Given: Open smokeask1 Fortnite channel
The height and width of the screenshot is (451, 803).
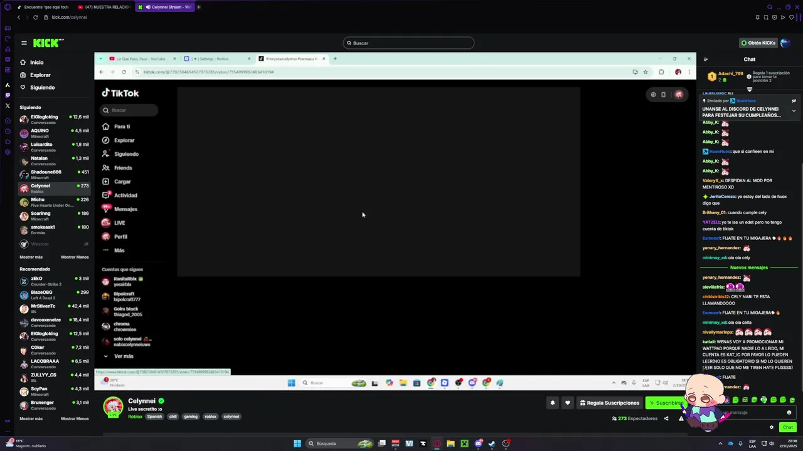Looking at the screenshot, I should 54,229.
